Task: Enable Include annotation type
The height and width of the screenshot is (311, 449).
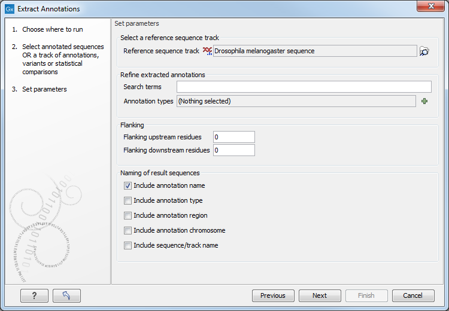Action: [x=128, y=200]
